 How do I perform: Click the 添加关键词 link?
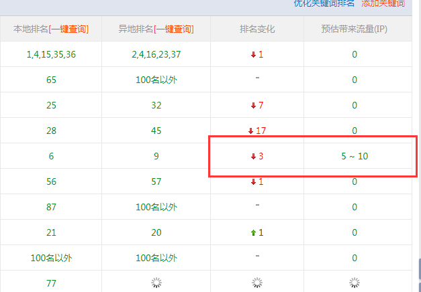click(x=383, y=3)
